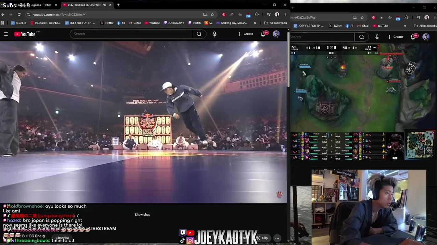The height and width of the screenshot is (245, 437).
Task: Open more actions ellipsis below left video
Action: click(277, 238)
